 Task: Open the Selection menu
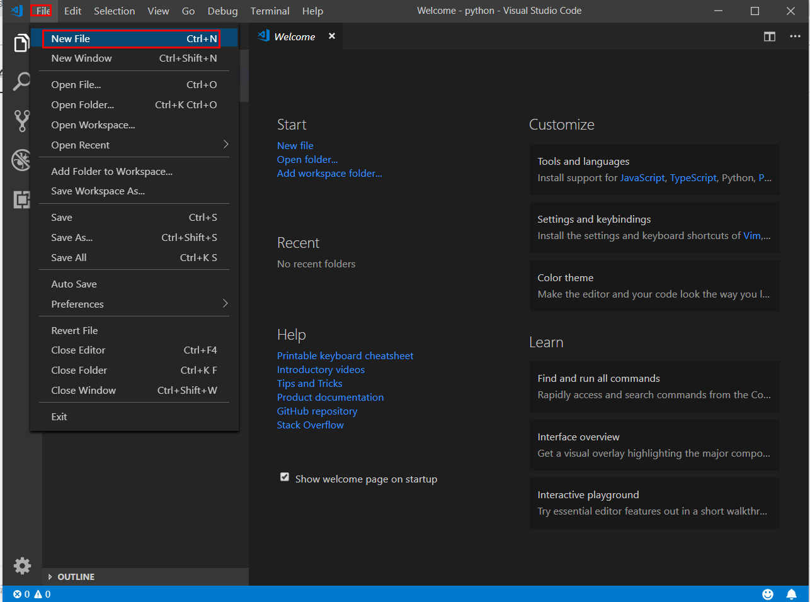[114, 11]
